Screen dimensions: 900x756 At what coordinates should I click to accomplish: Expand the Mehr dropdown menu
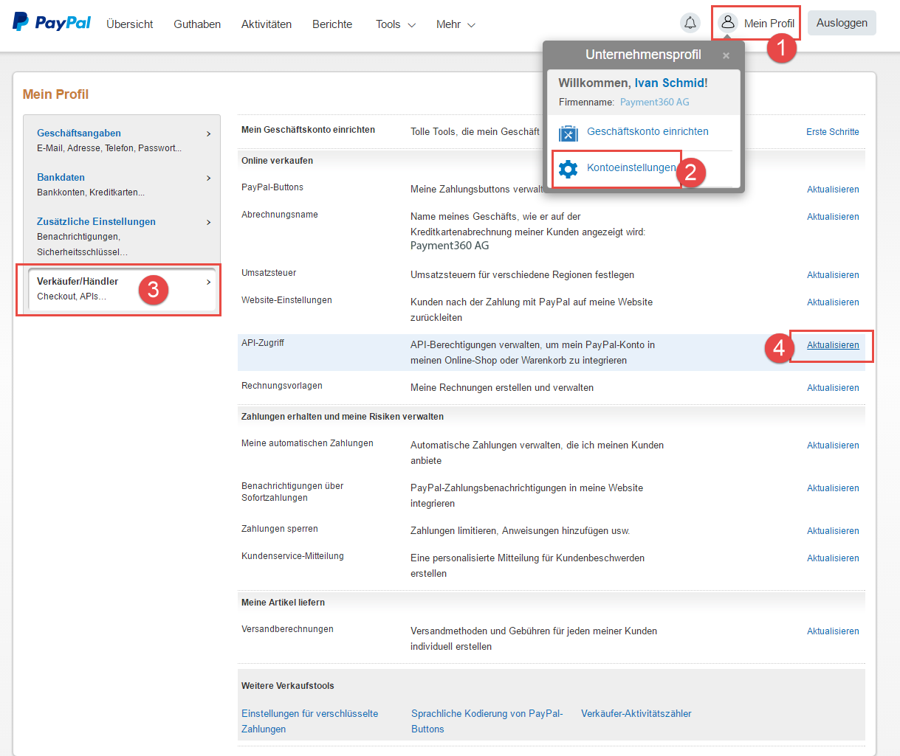pos(456,24)
